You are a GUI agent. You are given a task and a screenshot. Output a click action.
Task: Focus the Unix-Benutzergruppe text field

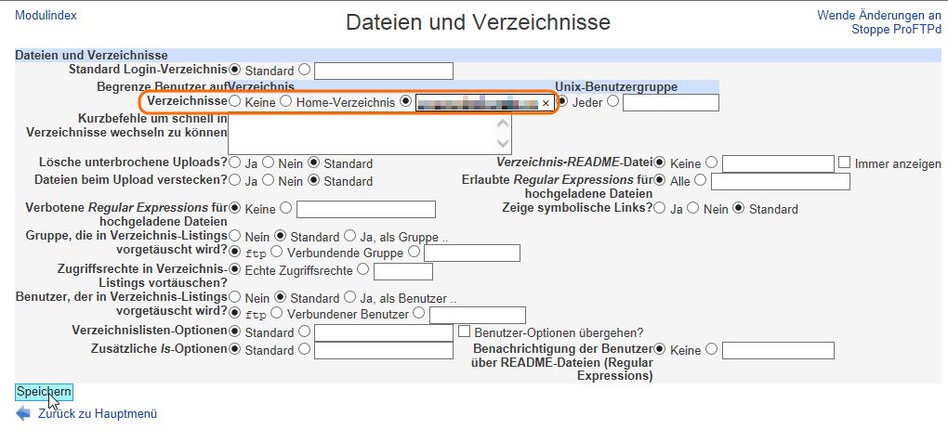pyautogui.click(x=670, y=102)
